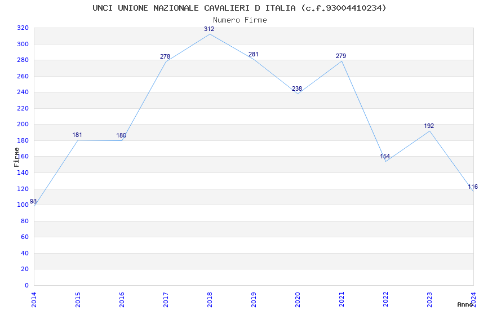The image size is (479, 310).
Task: Click the x-axis year label 2019
Action: click(254, 300)
